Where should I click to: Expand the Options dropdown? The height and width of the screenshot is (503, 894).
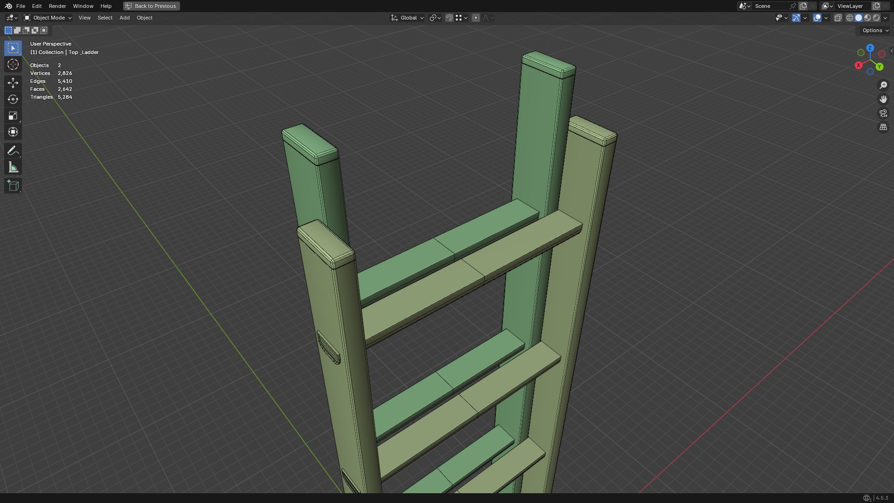(x=875, y=30)
